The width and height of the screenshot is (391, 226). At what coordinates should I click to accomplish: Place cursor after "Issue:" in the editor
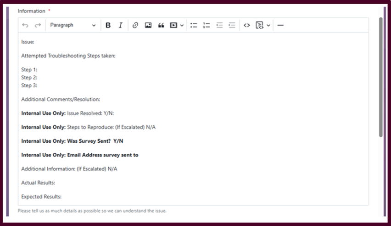click(36, 42)
